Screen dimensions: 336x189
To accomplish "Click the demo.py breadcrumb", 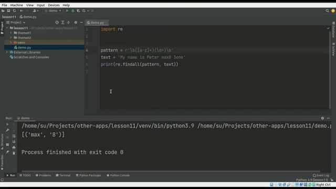I will 28,17.
